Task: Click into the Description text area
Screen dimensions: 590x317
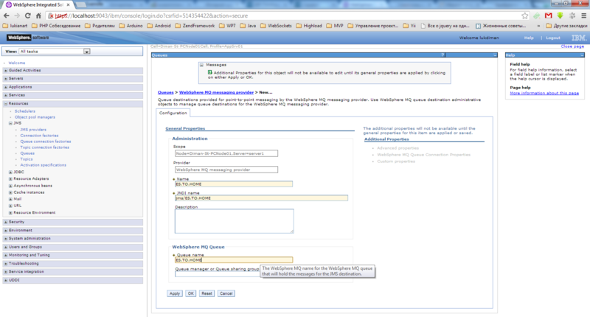Action: [x=234, y=221]
